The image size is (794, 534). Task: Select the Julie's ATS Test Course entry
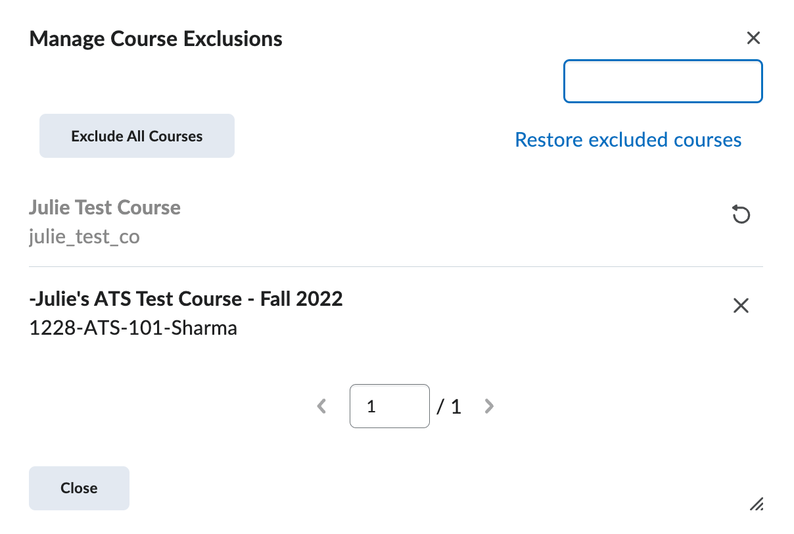[186, 299]
